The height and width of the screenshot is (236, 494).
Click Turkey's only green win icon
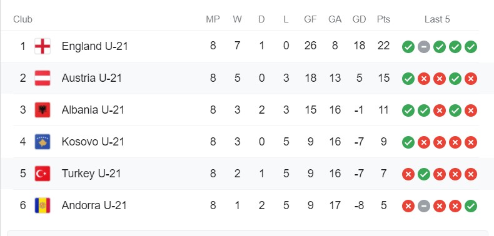click(x=424, y=174)
